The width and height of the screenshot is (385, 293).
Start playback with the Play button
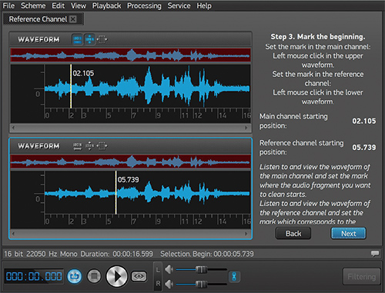[x=117, y=276]
